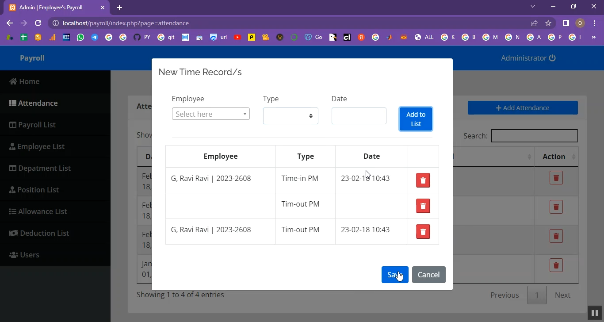Save the new time records
Screen dimensions: 604x322
pos(394,275)
